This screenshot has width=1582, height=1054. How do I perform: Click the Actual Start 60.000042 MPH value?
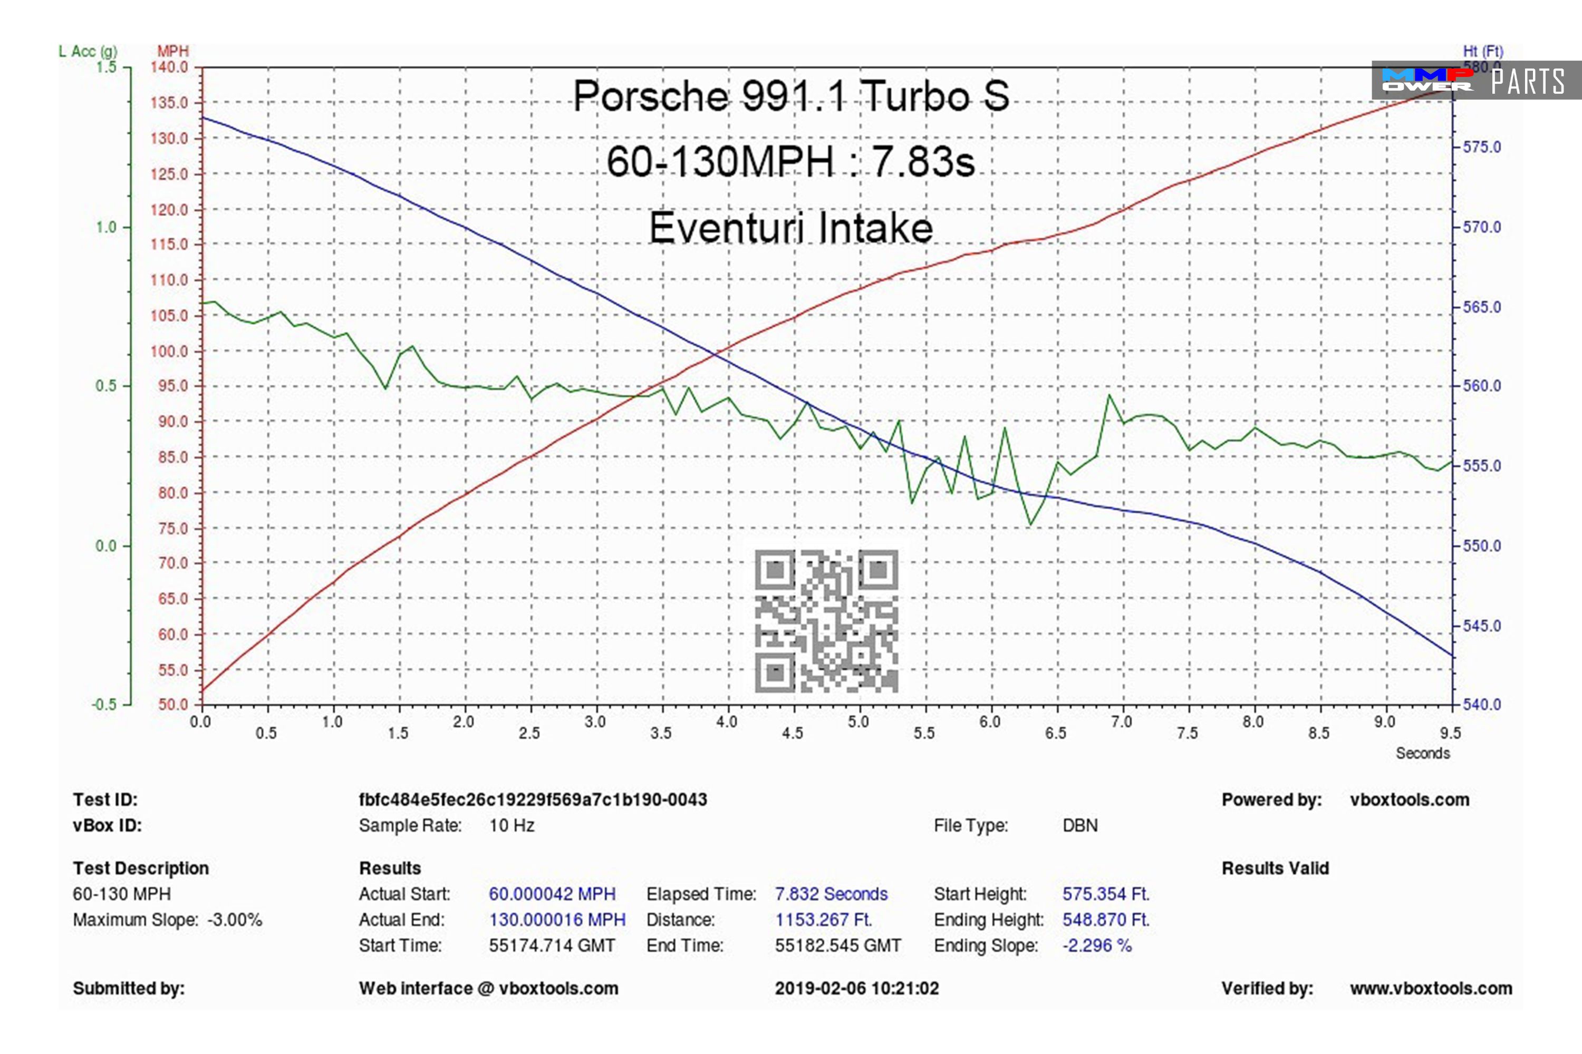[552, 894]
